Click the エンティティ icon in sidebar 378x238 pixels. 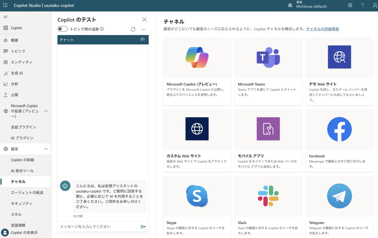point(6,62)
